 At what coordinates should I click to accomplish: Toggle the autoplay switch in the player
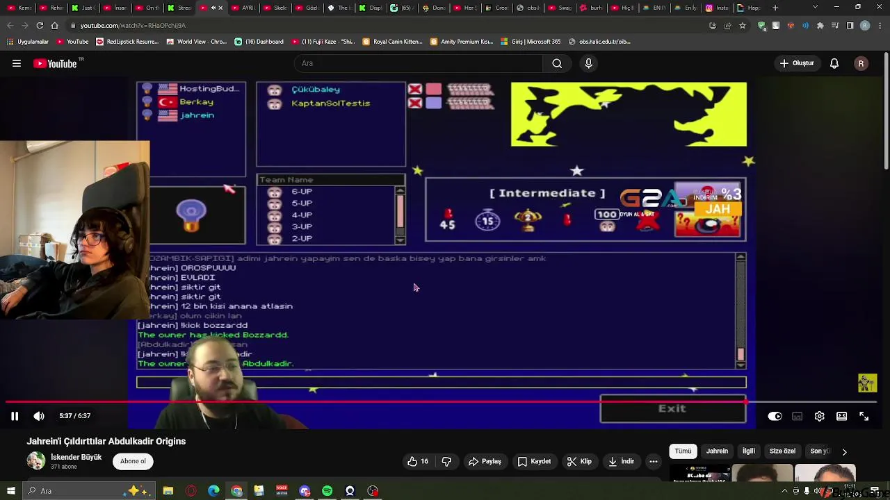pyautogui.click(x=775, y=417)
